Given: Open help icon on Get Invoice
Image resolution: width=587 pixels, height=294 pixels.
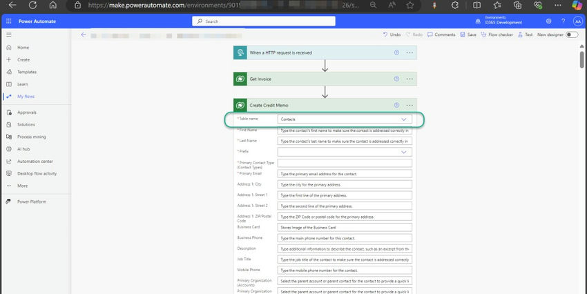Looking at the screenshot, I should tap(396, 79).
